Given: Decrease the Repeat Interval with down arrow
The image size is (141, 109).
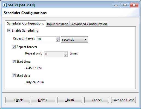Looking at the screenshot, I should [x=58, y=41].
